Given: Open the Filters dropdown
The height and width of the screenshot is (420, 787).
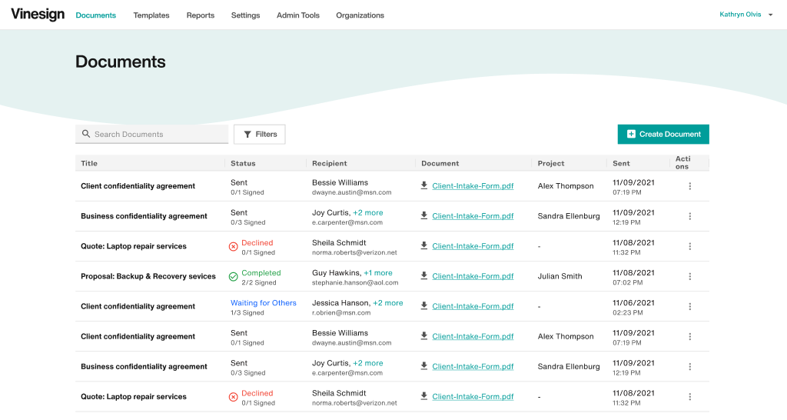Looking at the screenshot, I should coord(260,134).
